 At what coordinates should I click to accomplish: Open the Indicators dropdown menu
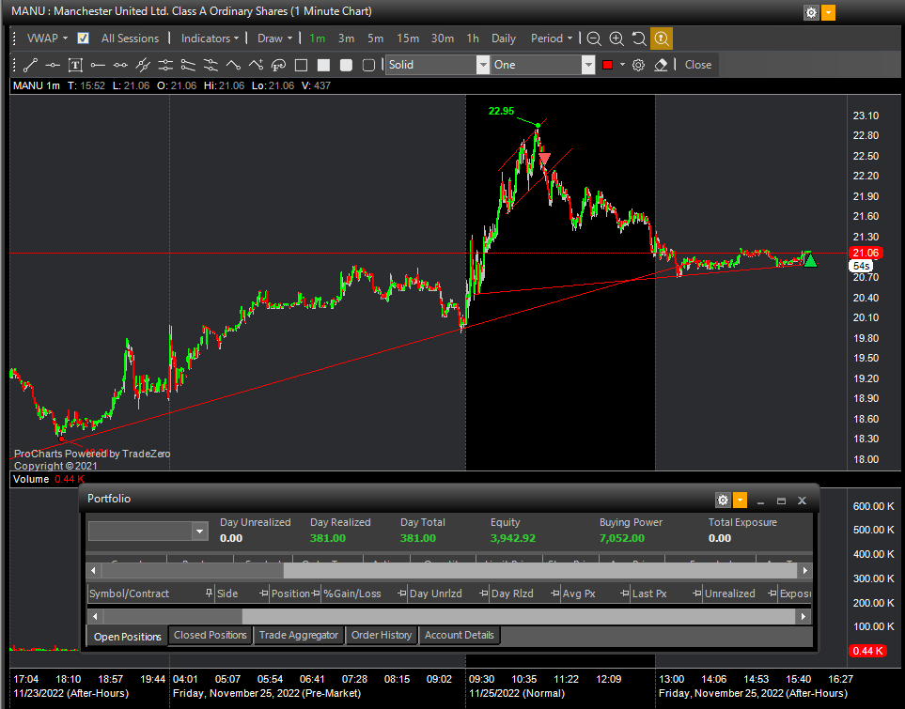[211, 39]
